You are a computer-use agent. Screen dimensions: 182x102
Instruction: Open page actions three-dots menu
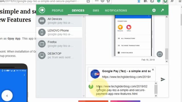pyautogui.click(x=97, y=1)
